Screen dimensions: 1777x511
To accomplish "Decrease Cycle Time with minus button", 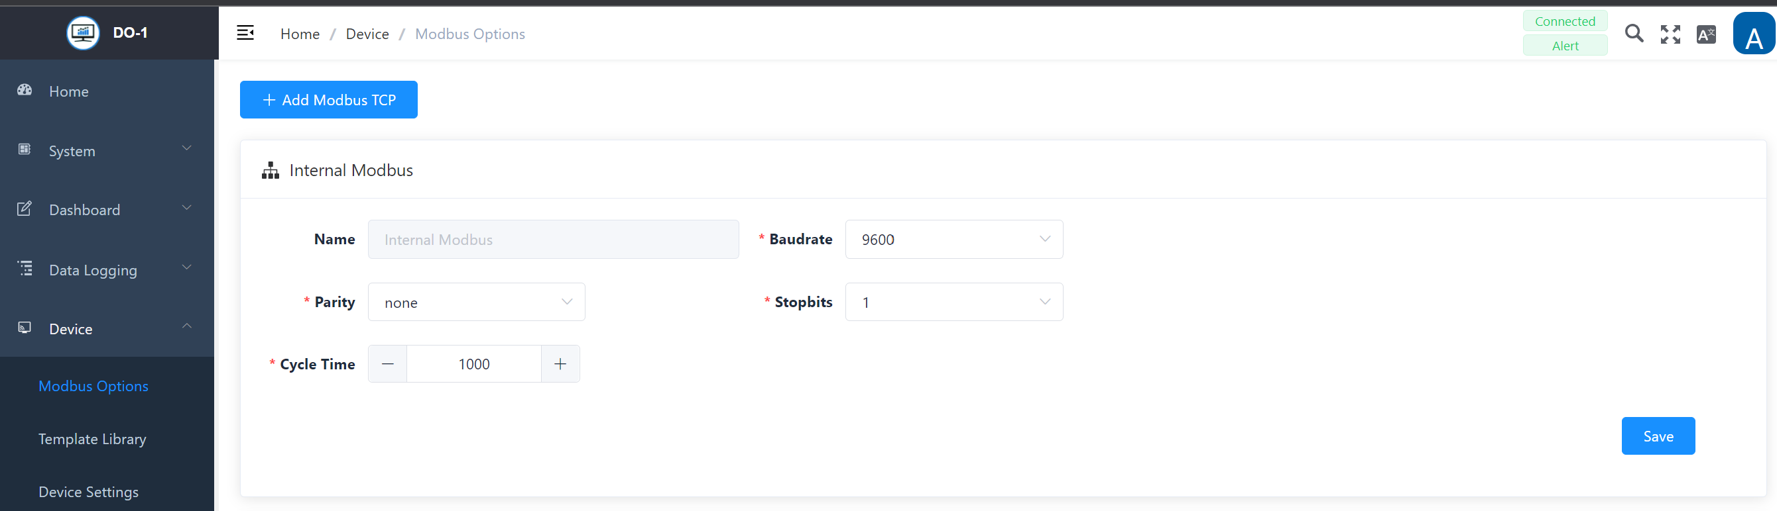I will click(x=388, y=364).
